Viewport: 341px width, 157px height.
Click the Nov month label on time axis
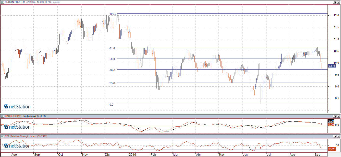click(85, 155)
